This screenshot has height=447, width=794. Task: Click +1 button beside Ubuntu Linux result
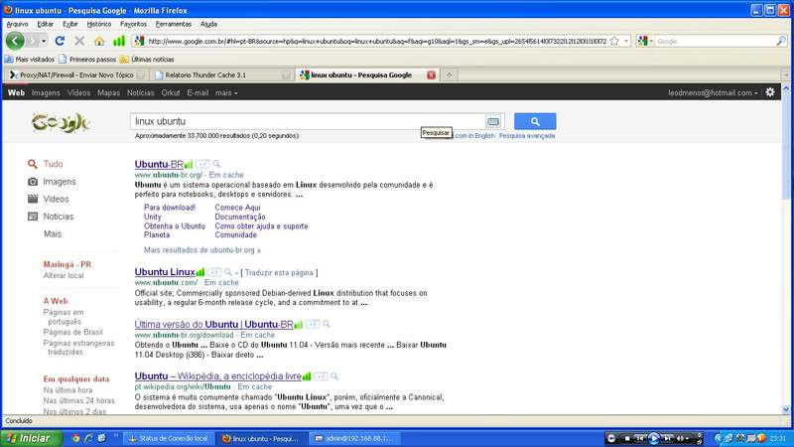[214, 272]
